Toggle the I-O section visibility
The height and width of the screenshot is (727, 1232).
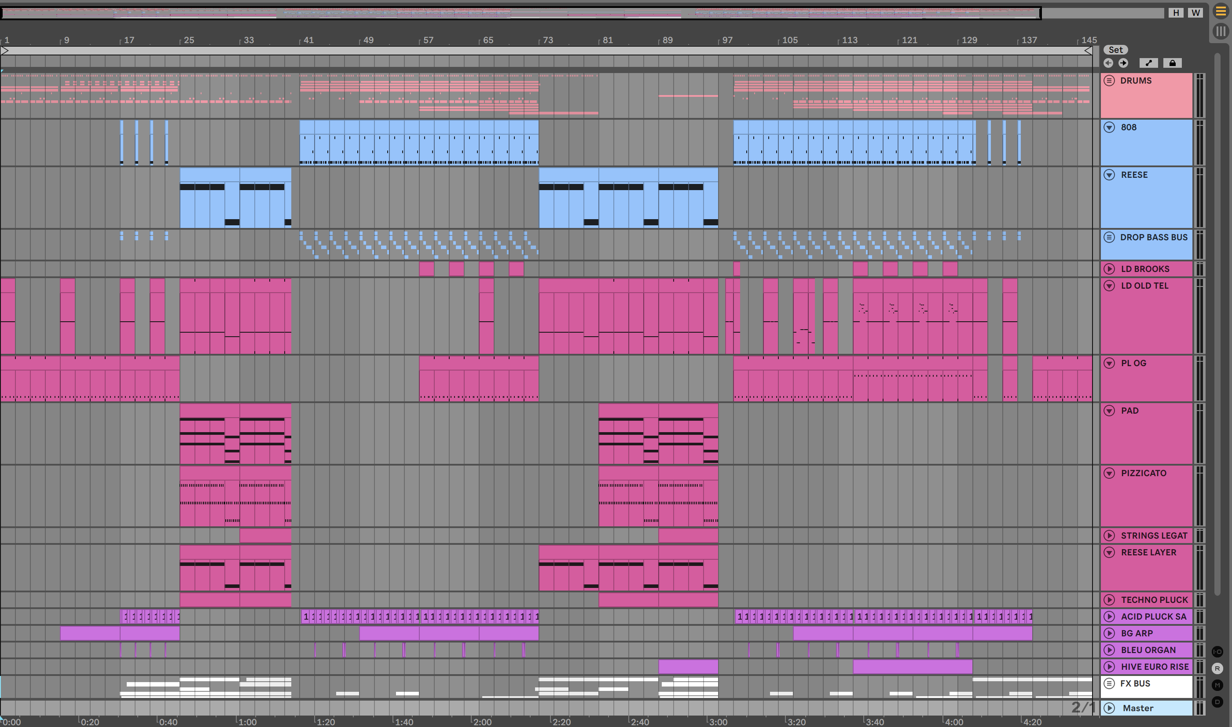[x=1217, y=652]
